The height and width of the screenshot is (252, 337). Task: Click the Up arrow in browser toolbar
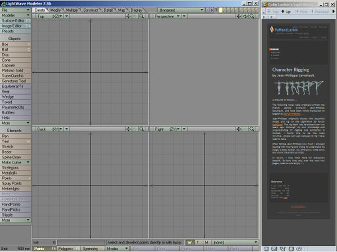point(286,12)
